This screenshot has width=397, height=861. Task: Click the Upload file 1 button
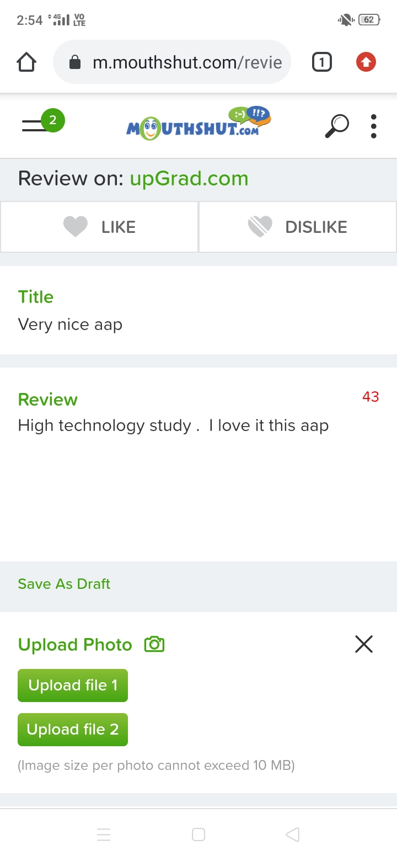click(x=73, y=685)
